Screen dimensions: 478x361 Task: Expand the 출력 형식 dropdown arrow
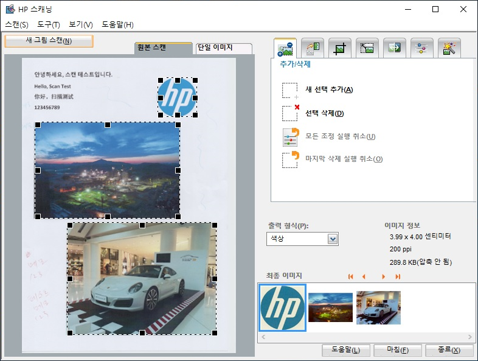click(x=333, y=239)
